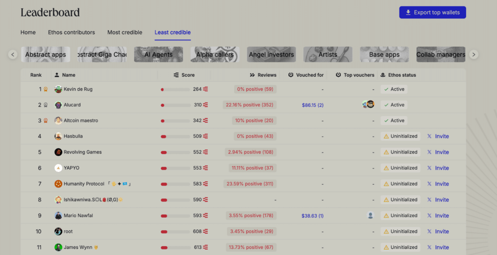Click Hasbulla's avatar icon
Viewport: 497px width, 255px height.
point(58,136)
